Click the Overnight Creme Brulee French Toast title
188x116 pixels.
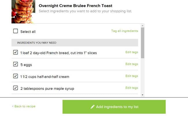coord(75,6)
